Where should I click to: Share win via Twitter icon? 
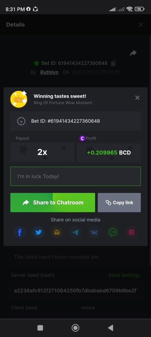(x=38, y=232)
